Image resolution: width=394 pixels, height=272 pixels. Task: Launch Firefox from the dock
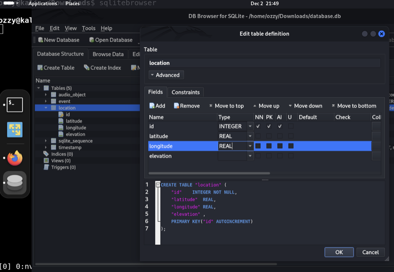point(15,158)
